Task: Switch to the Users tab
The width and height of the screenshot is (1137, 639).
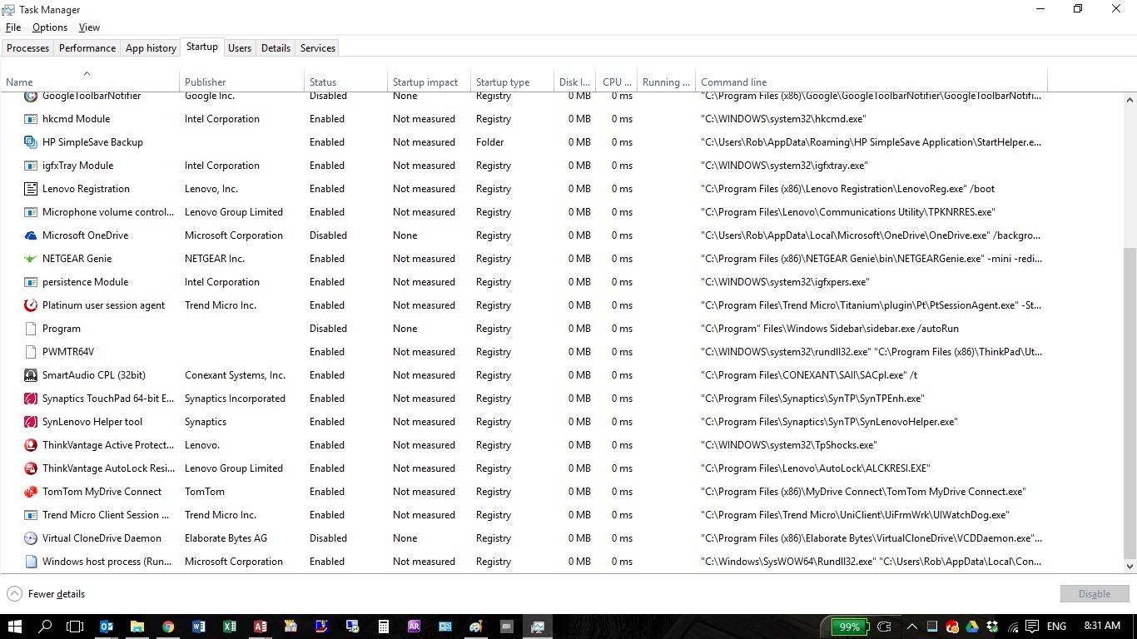Action: coord(240,48)
